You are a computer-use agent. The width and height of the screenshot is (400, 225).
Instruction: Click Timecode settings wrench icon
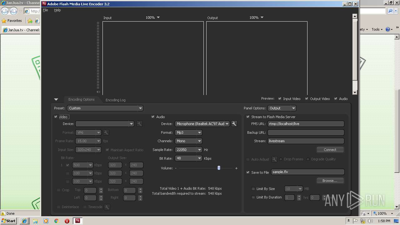click(107, 207)
